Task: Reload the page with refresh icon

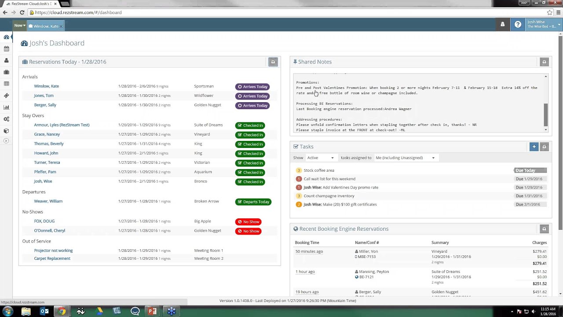Action: tap(22, 12)
